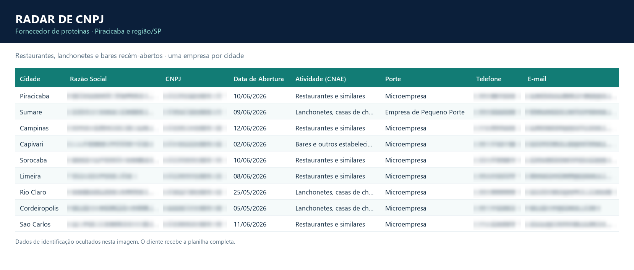This screenshot has height=270, width=634.
Task: Click Bares e outros estabeleci... activity cell
Action: [x=334, y=144]
